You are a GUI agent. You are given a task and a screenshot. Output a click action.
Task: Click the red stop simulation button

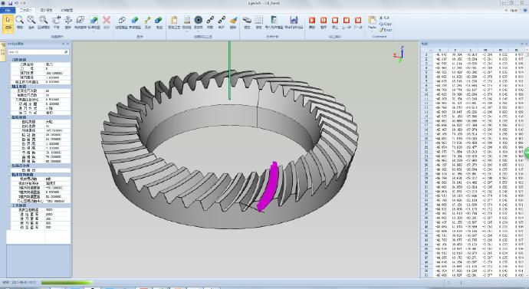click(335, 20)
